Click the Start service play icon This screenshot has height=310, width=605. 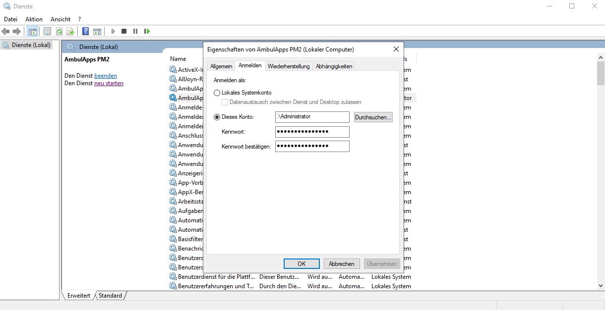pyautogui.click(x=113, y=31)
